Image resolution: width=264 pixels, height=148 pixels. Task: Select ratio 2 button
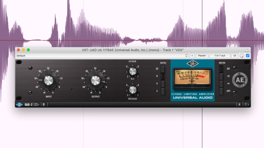pos(163,91)
